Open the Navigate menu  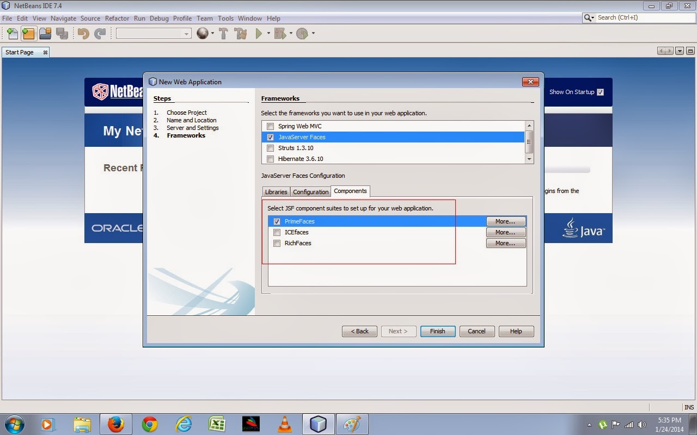[64, 18]
